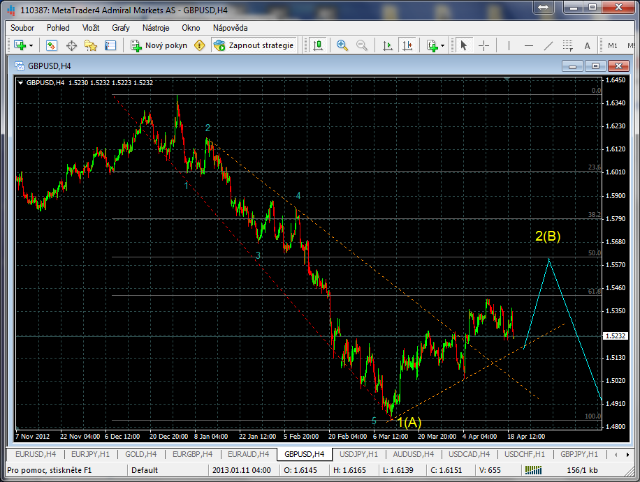
Task: Switch to GBPJPY,H1 chart tab
Action: pos(579,454)
